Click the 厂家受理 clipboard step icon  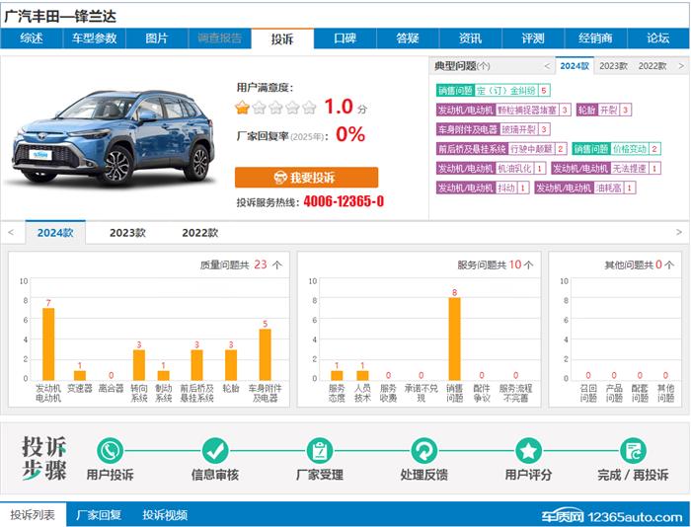pyautogui.click(x=320, y=451)
